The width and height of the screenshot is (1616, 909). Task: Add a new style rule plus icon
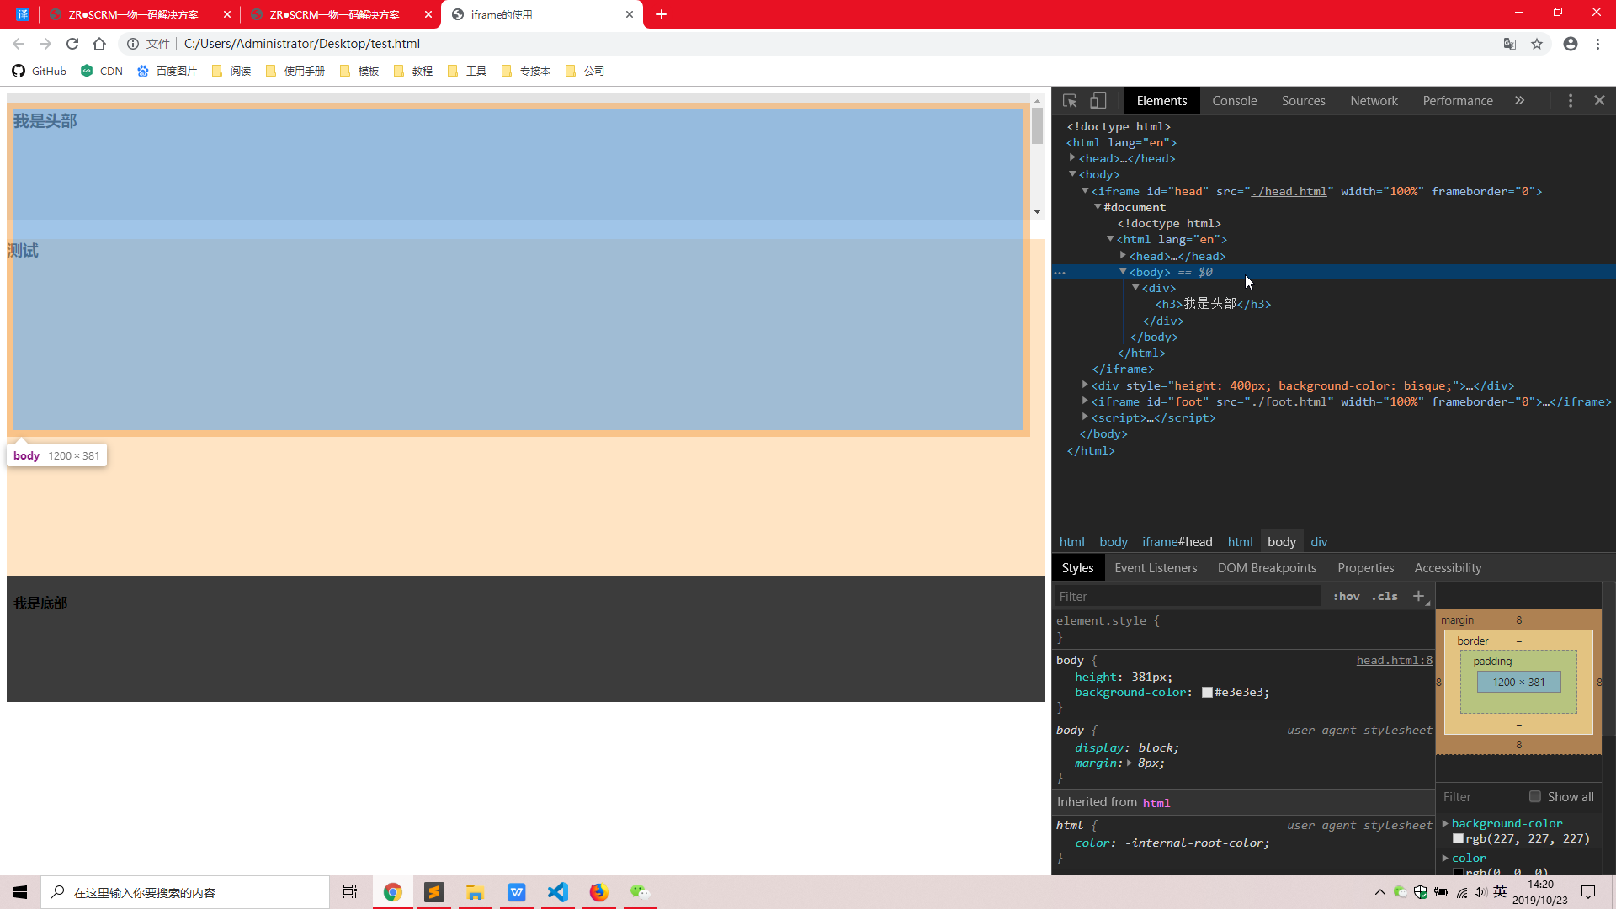pyautogui.click(x=1419, y=596)
